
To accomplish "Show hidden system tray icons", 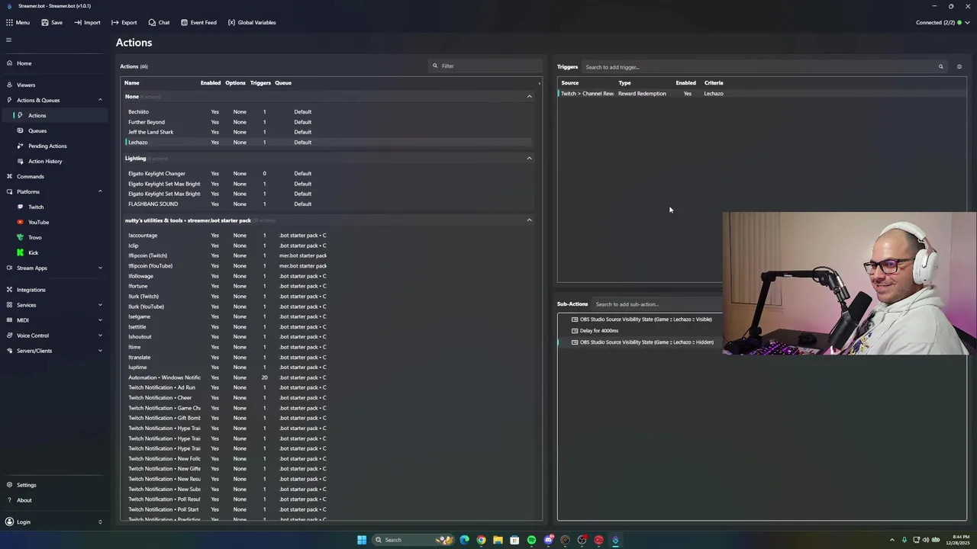I will pyautogui.click(x=892, y=540).
